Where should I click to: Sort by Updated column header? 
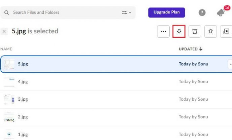(191, 49)
